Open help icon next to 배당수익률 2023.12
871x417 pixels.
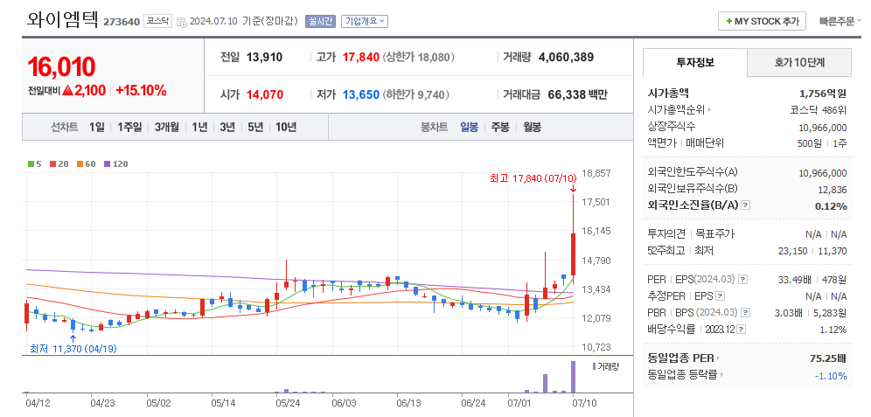click(x=741, y=330)
